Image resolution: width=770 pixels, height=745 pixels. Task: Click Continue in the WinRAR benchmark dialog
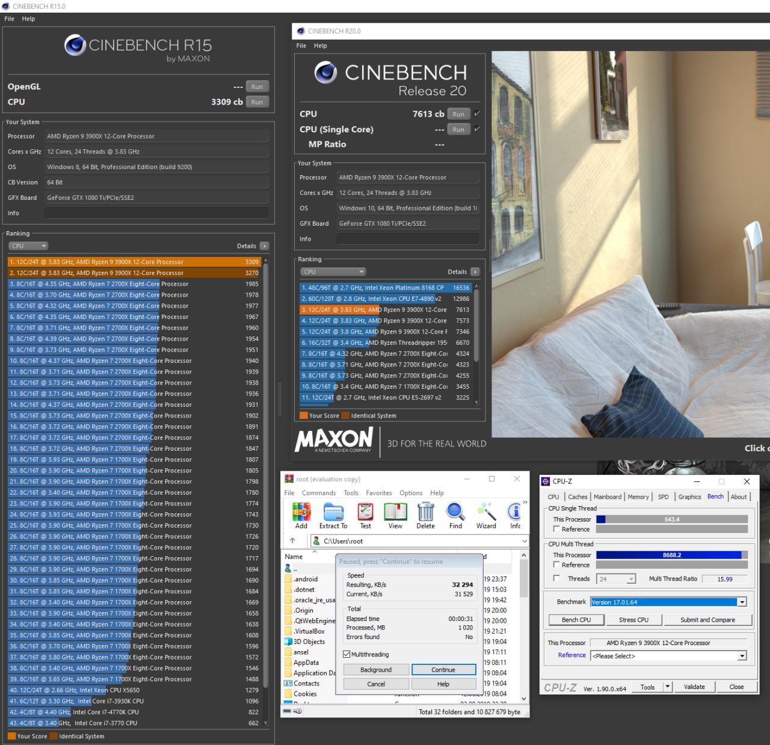443,670
